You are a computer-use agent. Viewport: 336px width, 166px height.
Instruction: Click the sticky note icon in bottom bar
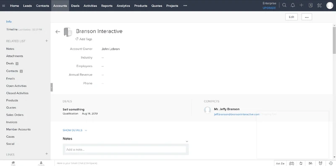click(301, 163)
